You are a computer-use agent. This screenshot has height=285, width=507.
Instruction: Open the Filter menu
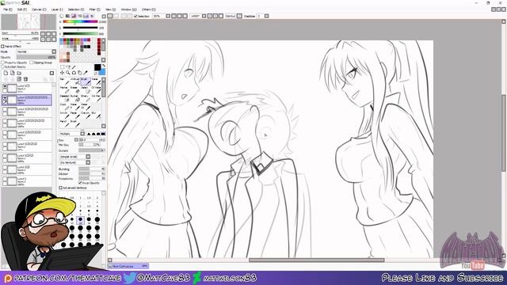click(x=94, y=9)
